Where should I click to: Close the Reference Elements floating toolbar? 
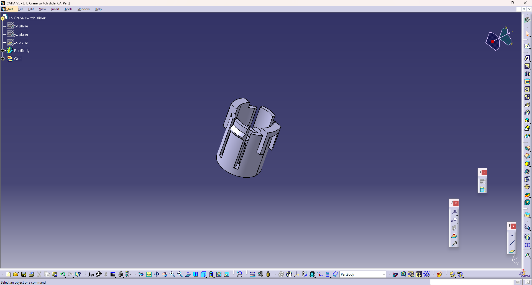point(513,226)
